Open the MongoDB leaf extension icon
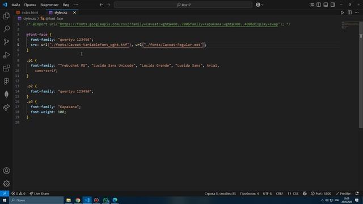The width and height of the screenshot is (363, 204). [x=6, y=94]
